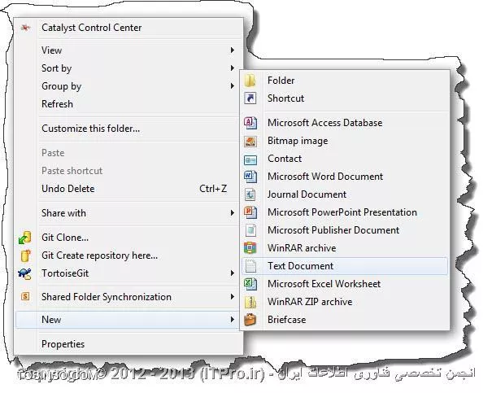Screen dimensions: 492x393
Task: Click the Shortcut arrow icon
Action: pos(250,98)
